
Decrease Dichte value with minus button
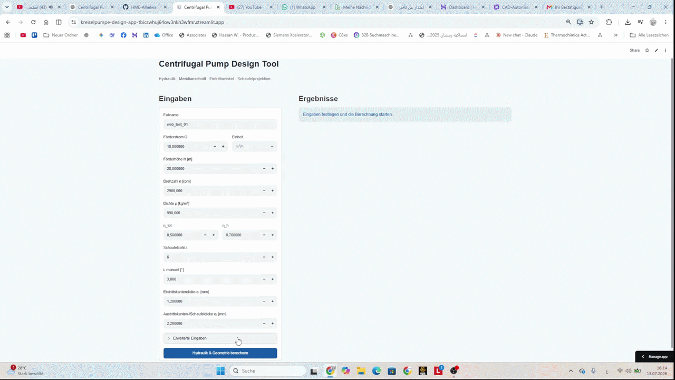264,213
